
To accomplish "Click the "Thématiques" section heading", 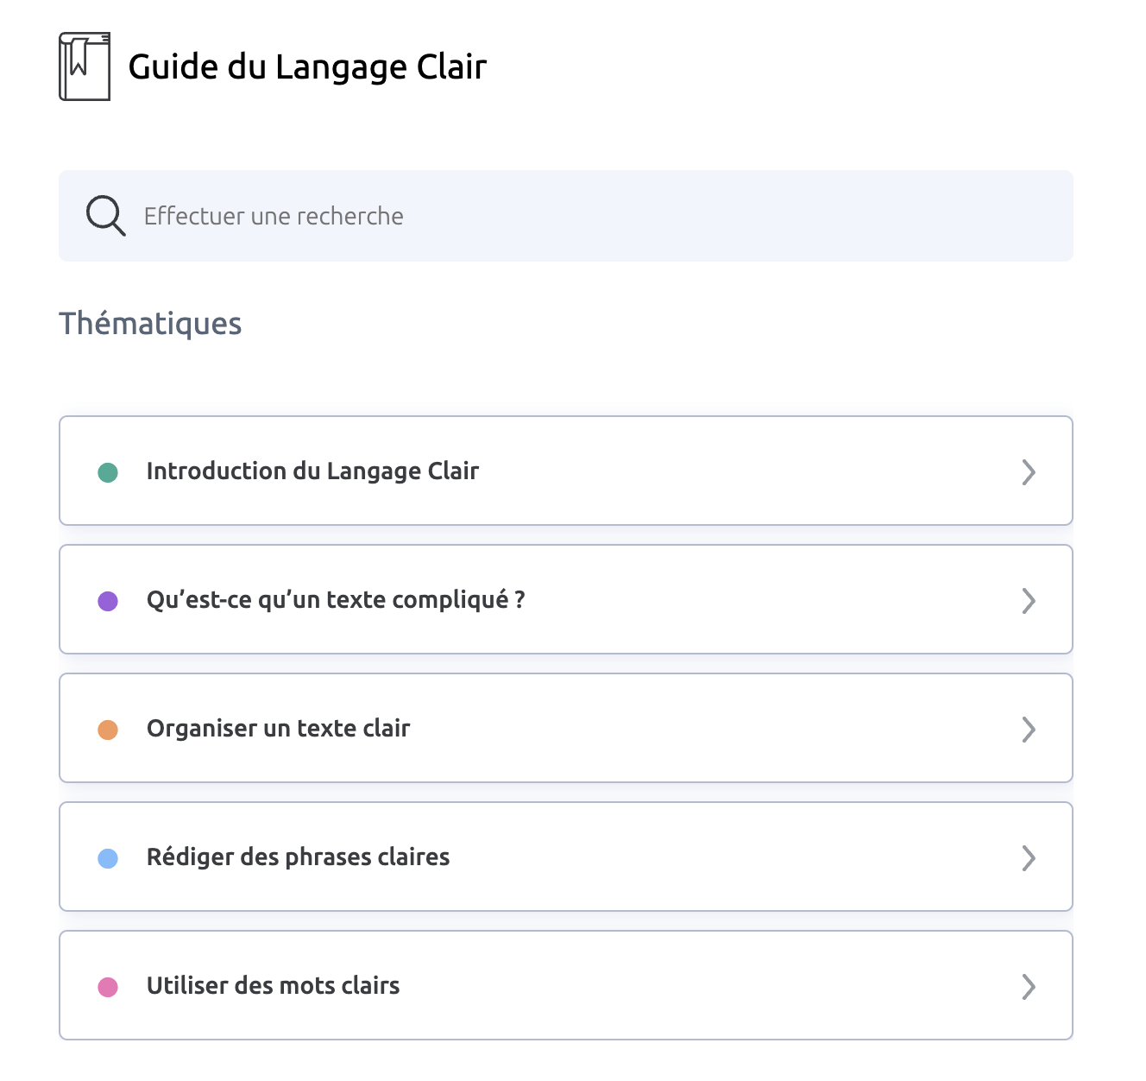I will point(150,324).
